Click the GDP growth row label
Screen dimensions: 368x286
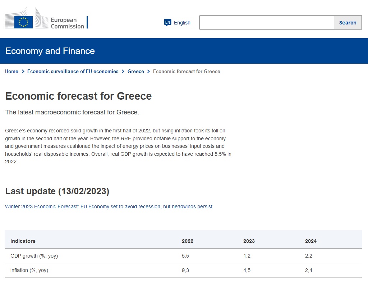coord(34,256)
